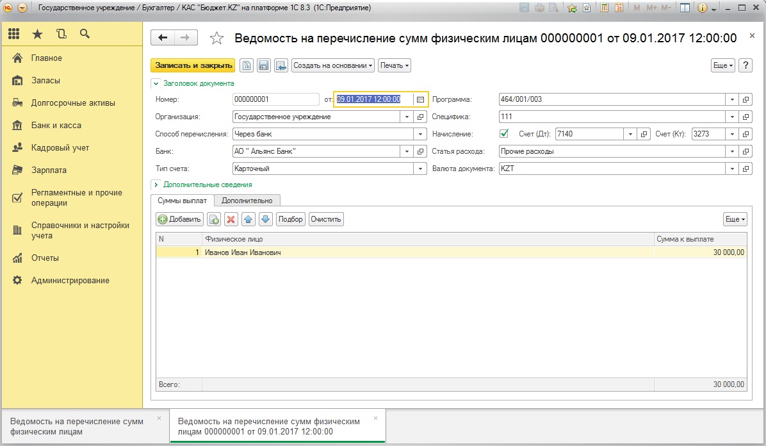Open table Еще menu above payments list
Image resolution: width=766 pixels, height=446 pixels.
point(735,219)
